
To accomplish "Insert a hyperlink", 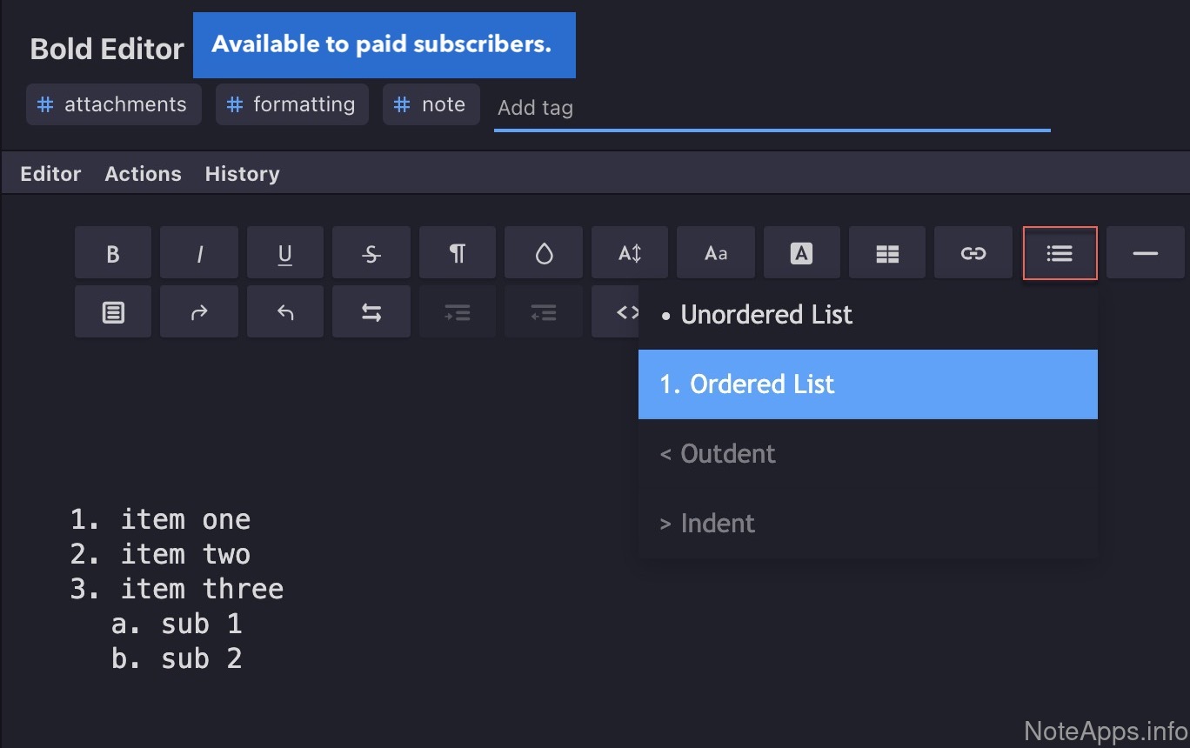I will 973,253.
